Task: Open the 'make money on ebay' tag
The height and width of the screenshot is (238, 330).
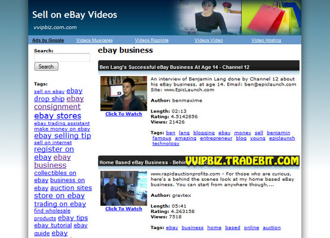Action: coord(62,129)
